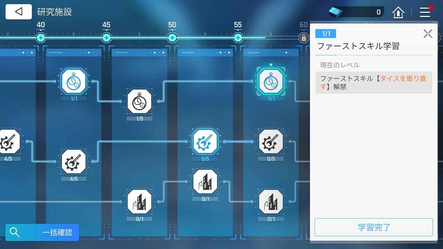Tap the blue ticket currency icon
This screenshot has width=443, height=249.
pos(335,12)
